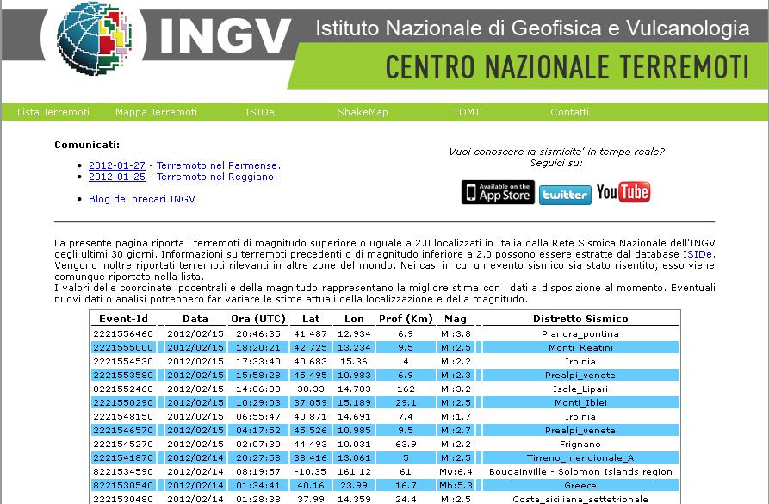
Task: Click the Comunicati heading
Action: [87, 145]
